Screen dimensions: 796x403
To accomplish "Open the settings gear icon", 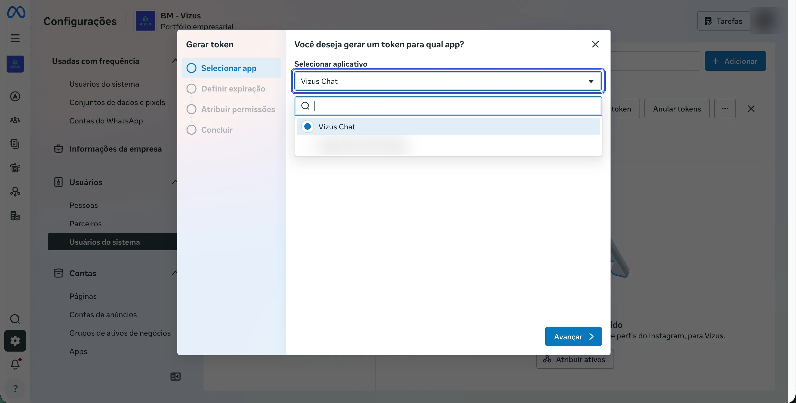I will (15, 341).
